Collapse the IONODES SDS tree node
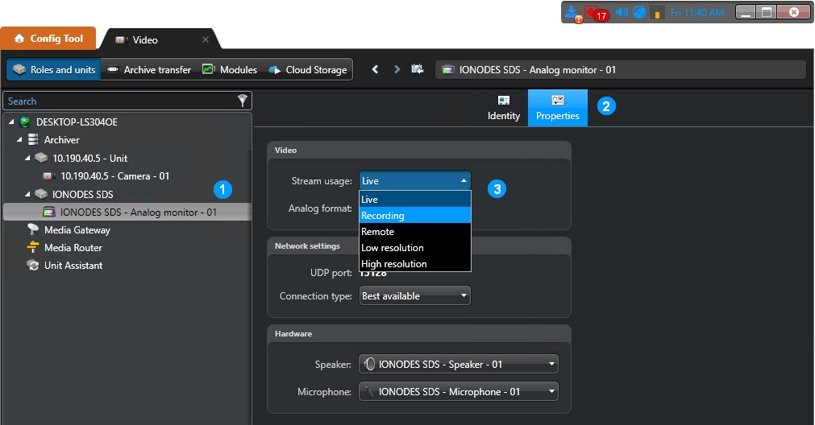Viewport: 815px width, 425px height. tap(28, 194)
